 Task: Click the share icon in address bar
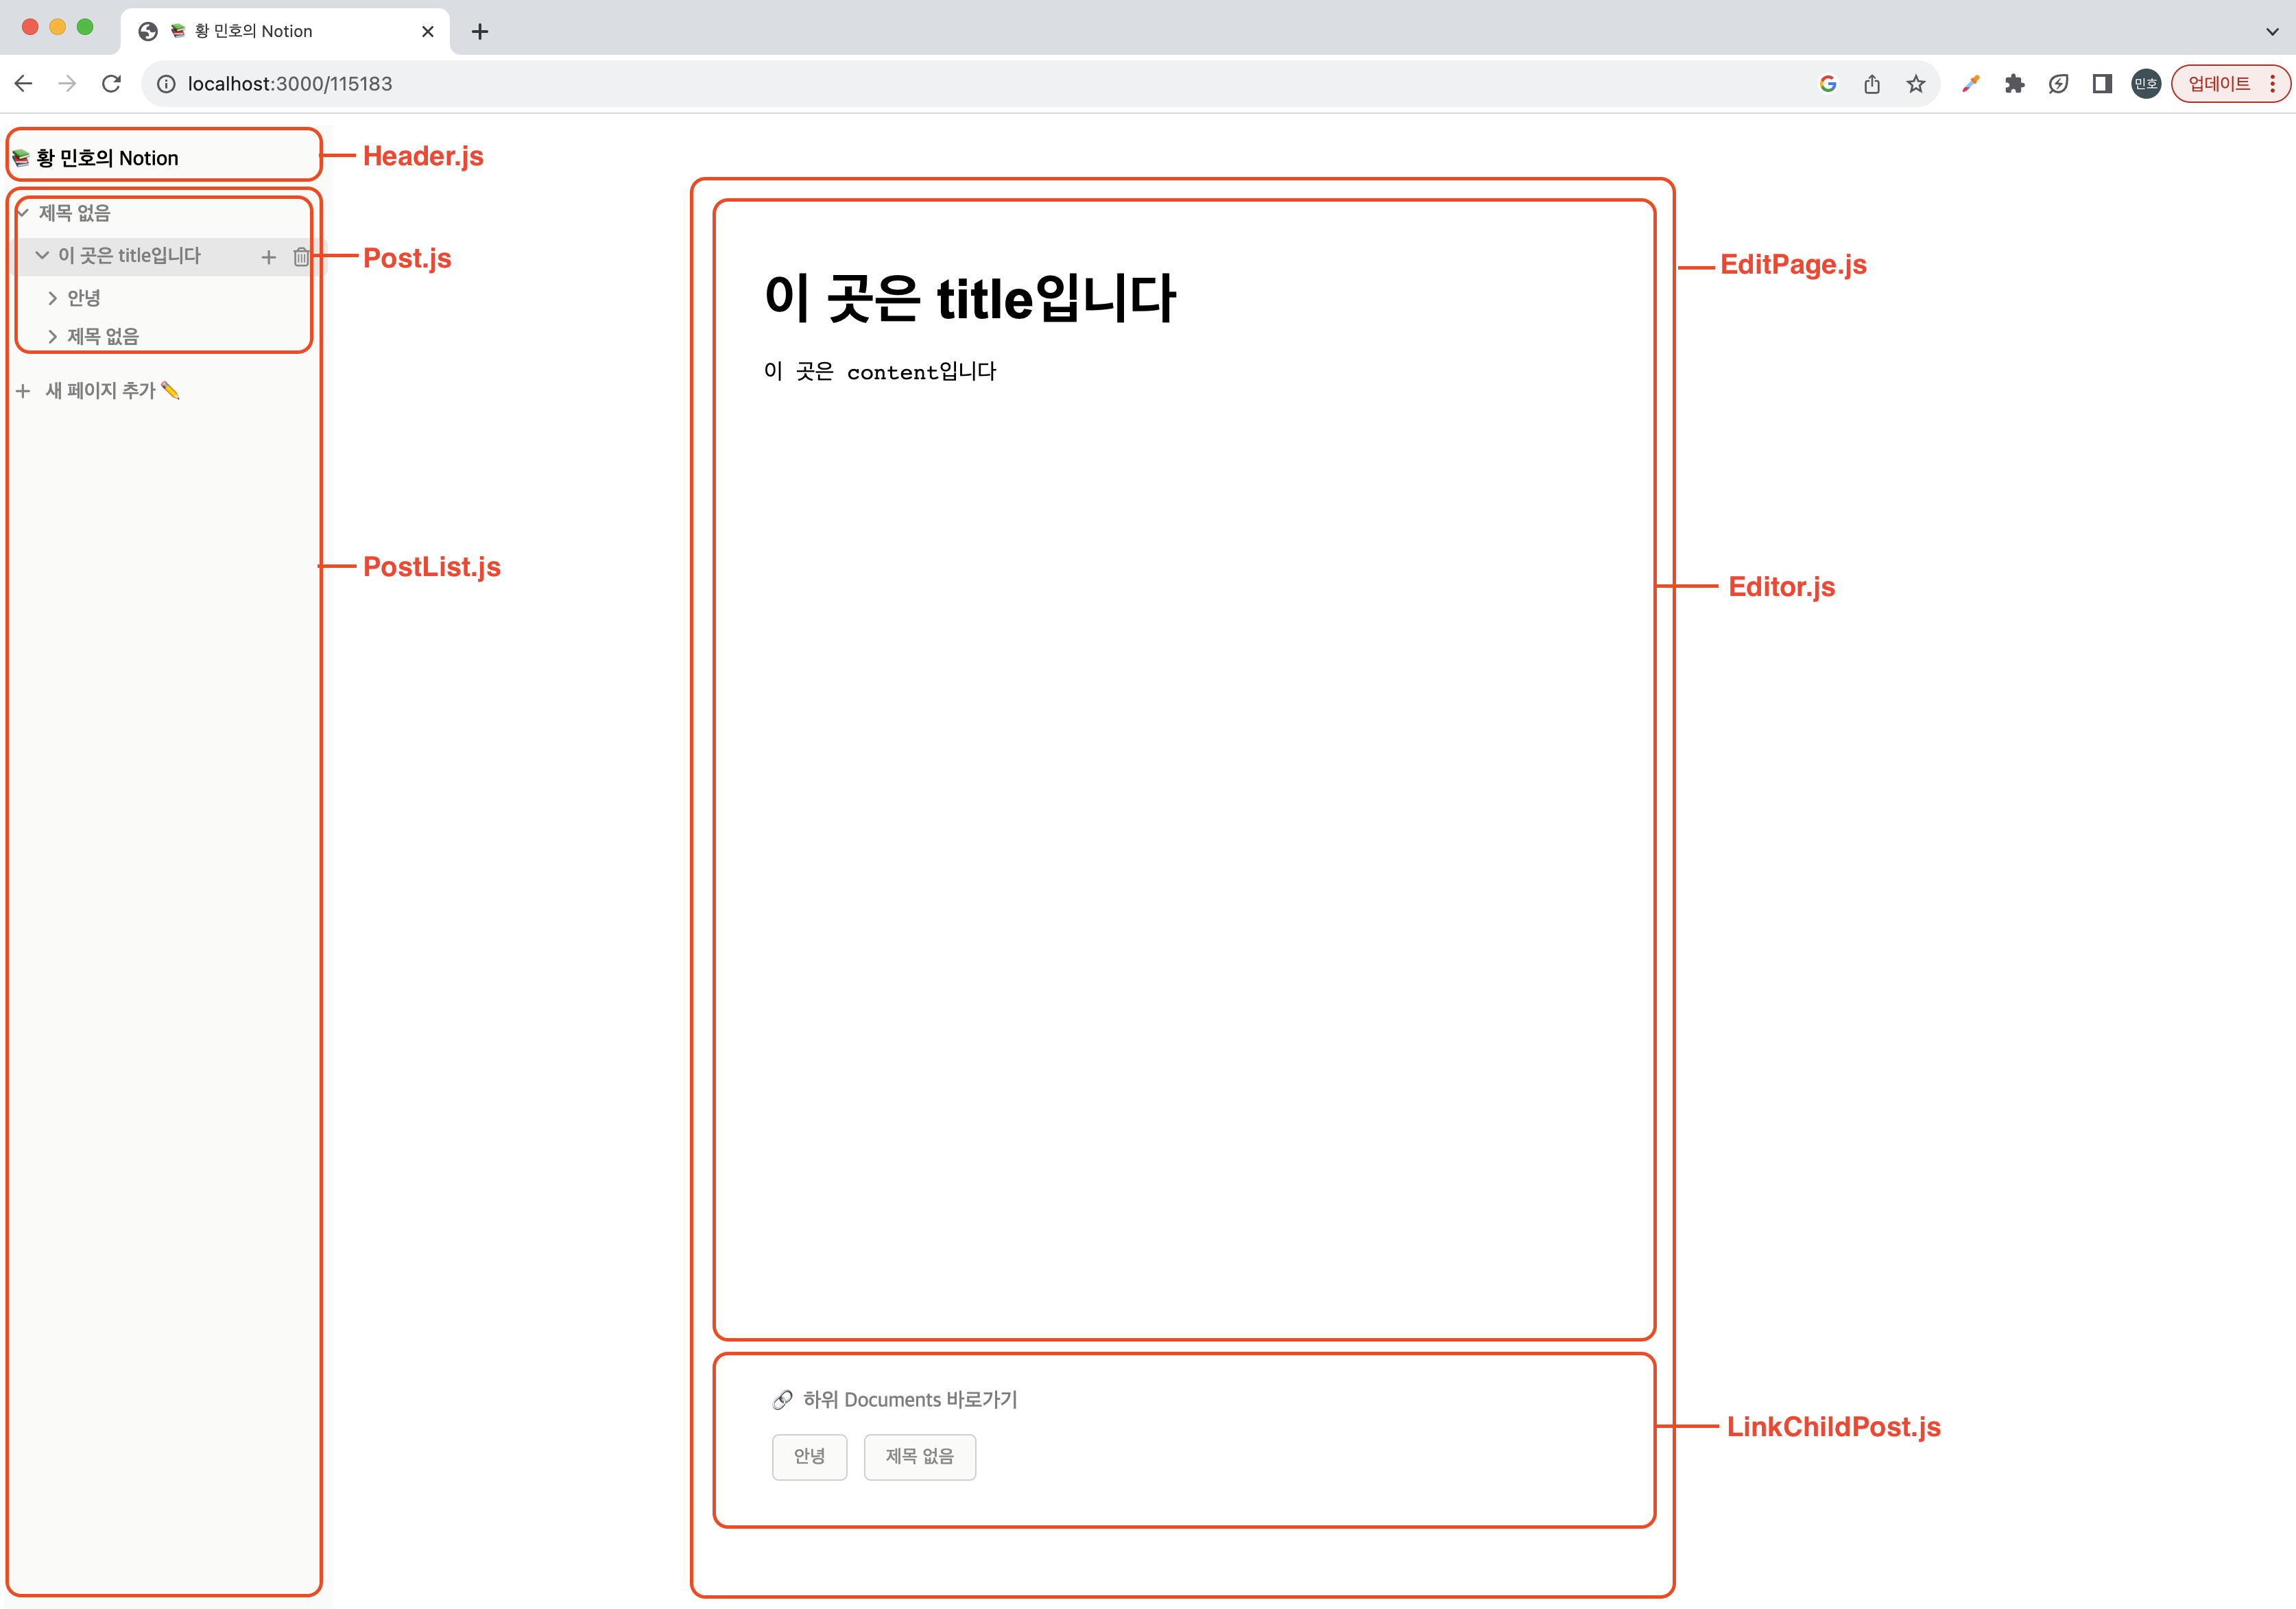tap(1871, 84)
